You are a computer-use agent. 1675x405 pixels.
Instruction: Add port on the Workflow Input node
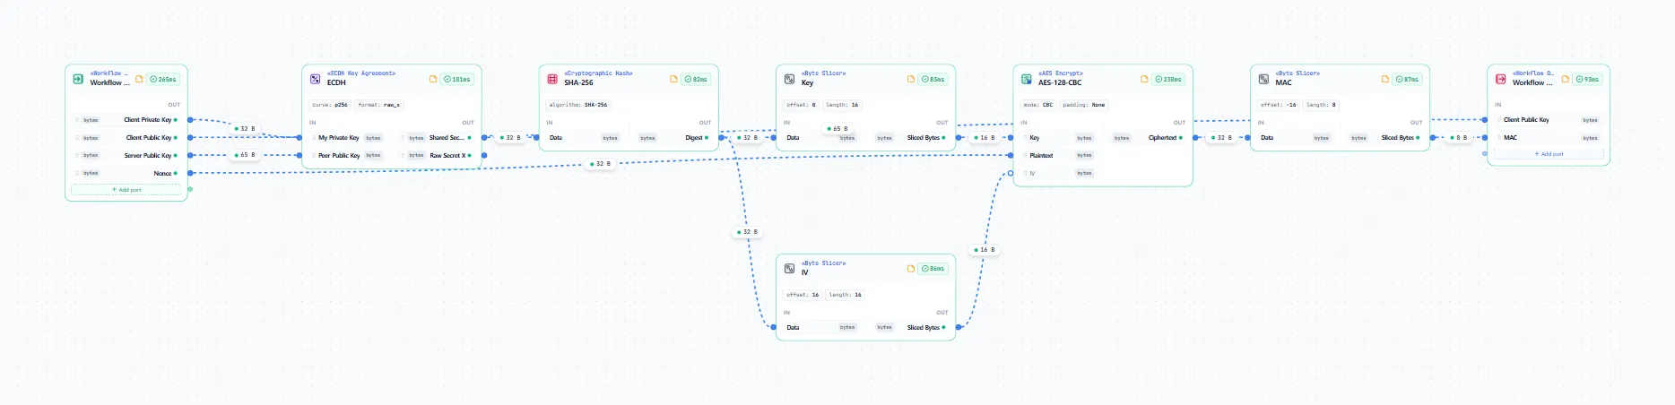click(x=126, y=190)
